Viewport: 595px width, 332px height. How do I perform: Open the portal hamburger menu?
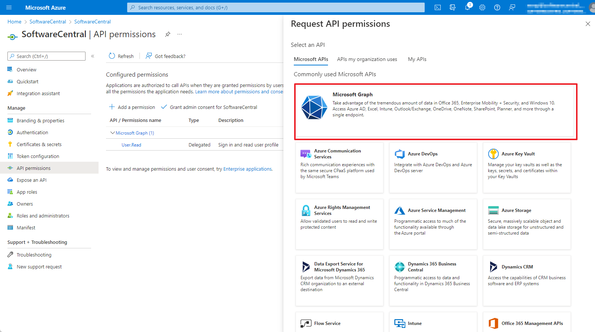tap(9, 7)
